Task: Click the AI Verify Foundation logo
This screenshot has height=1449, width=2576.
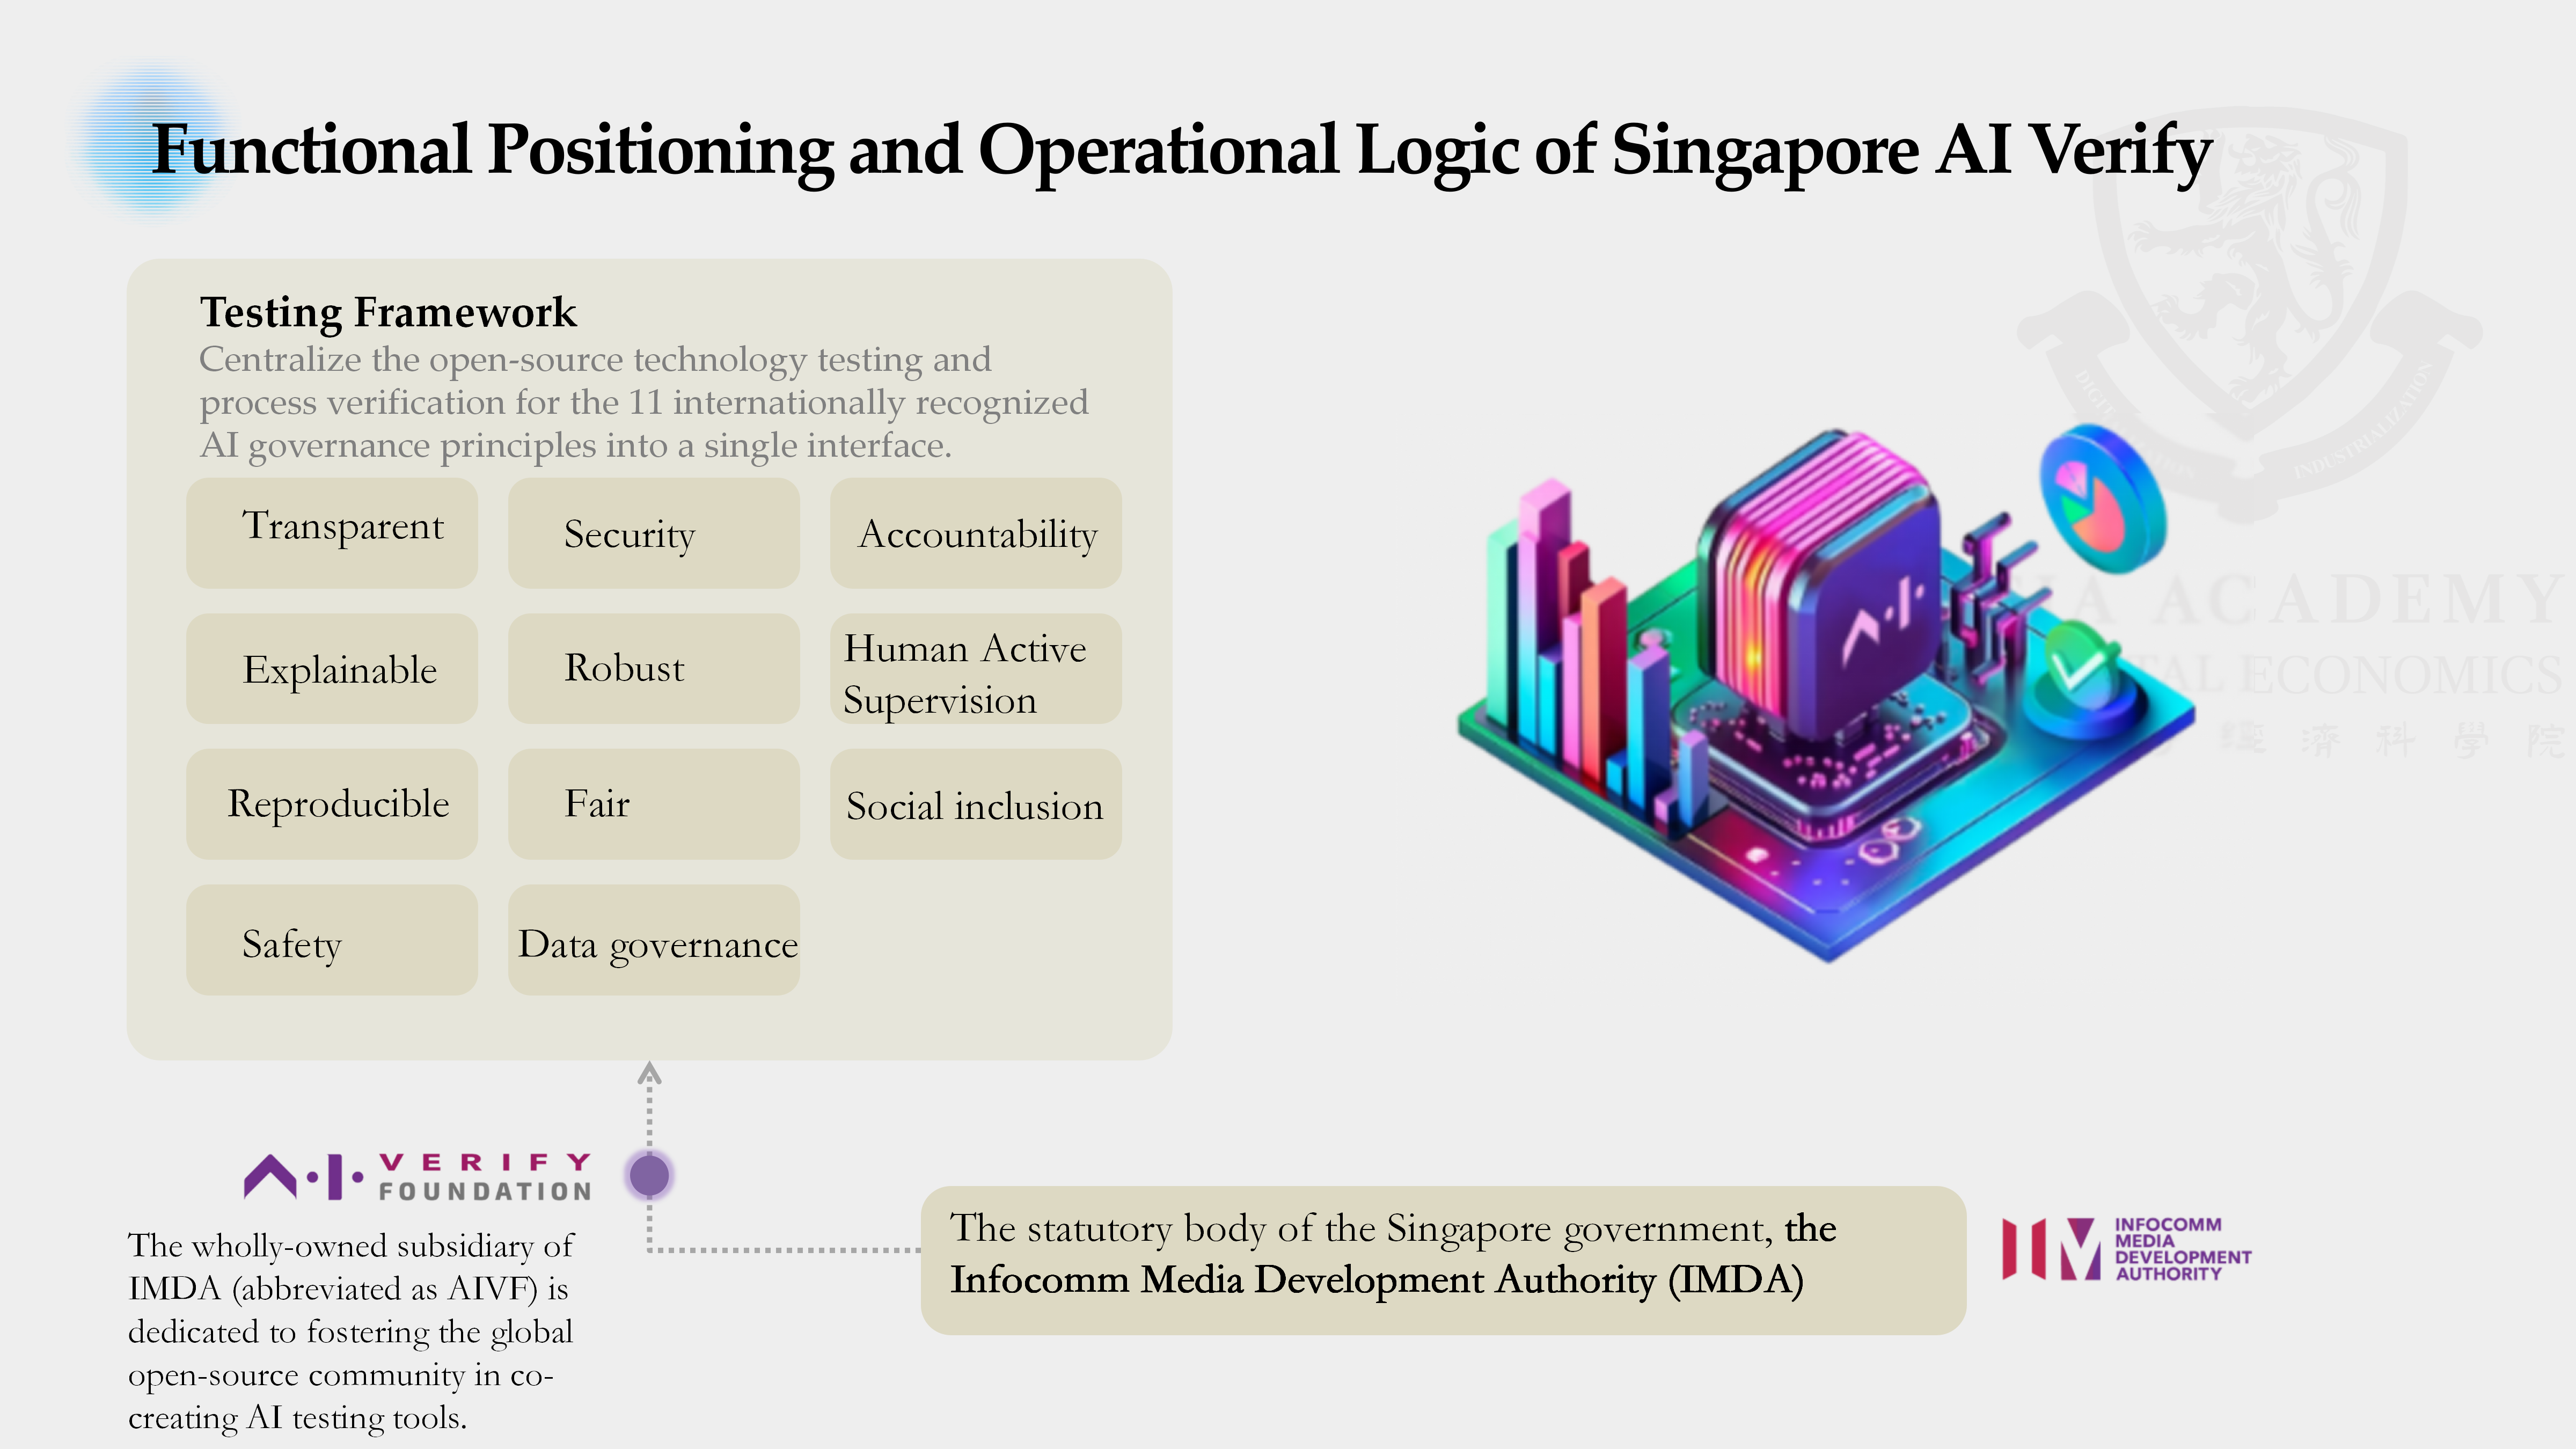Action: (418, 1176)
